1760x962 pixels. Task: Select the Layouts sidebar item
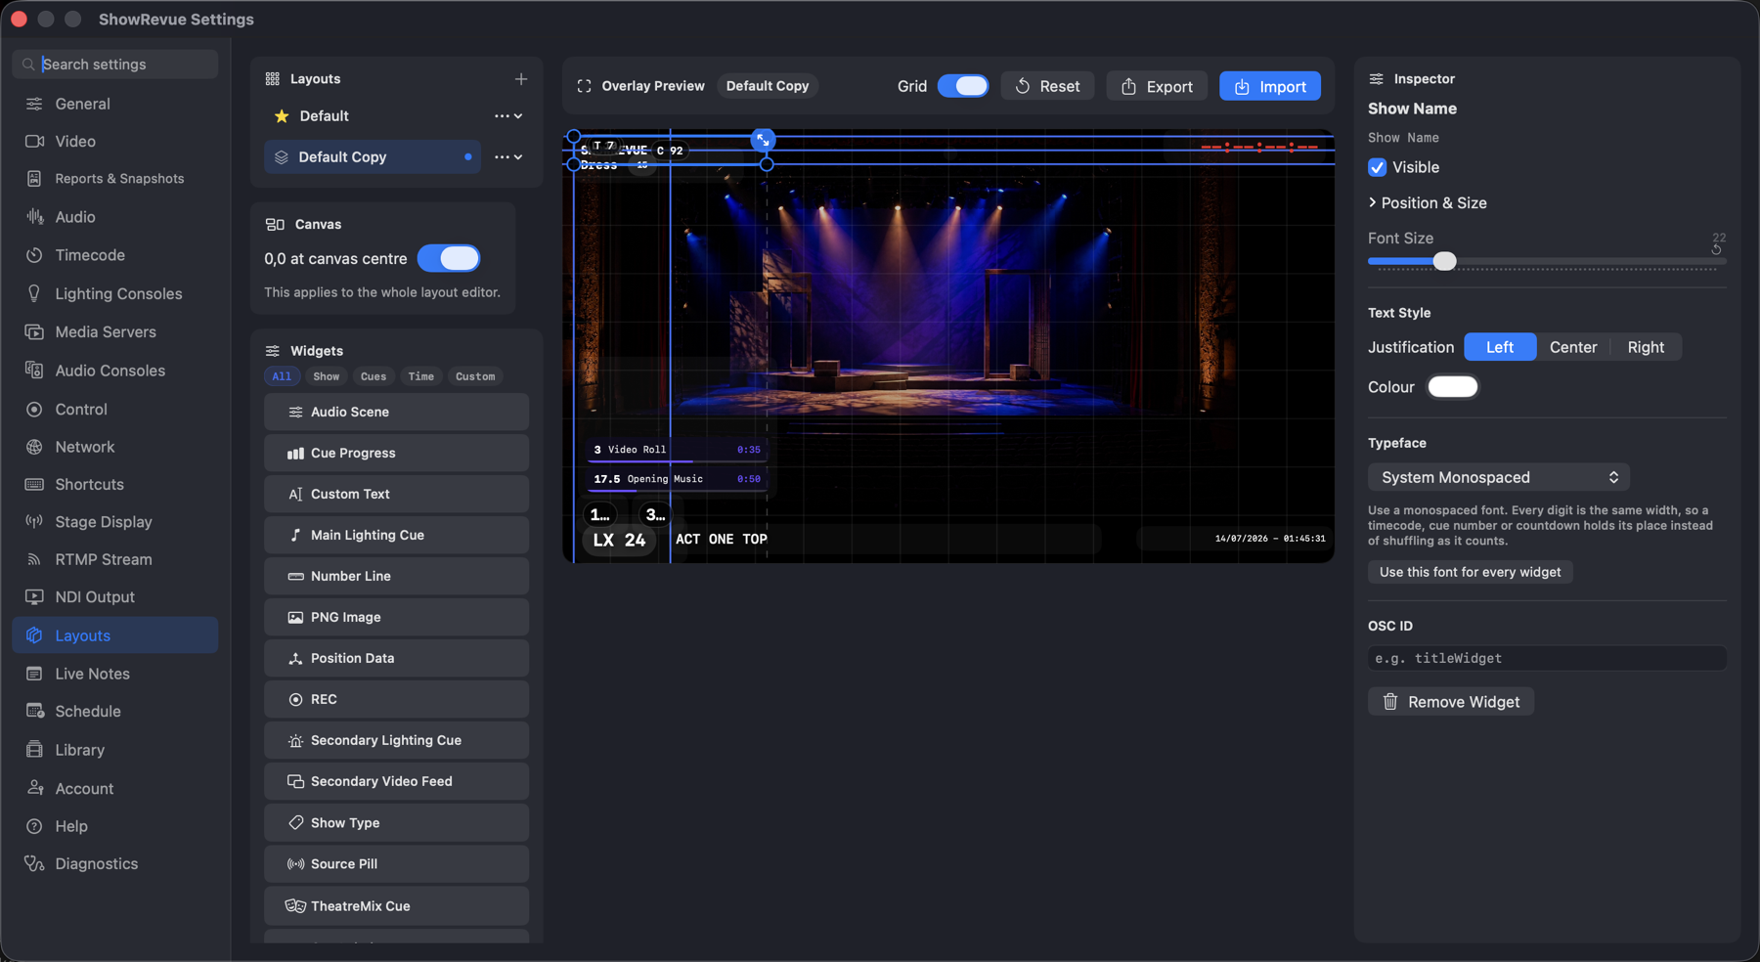click(x=115, y=635)
